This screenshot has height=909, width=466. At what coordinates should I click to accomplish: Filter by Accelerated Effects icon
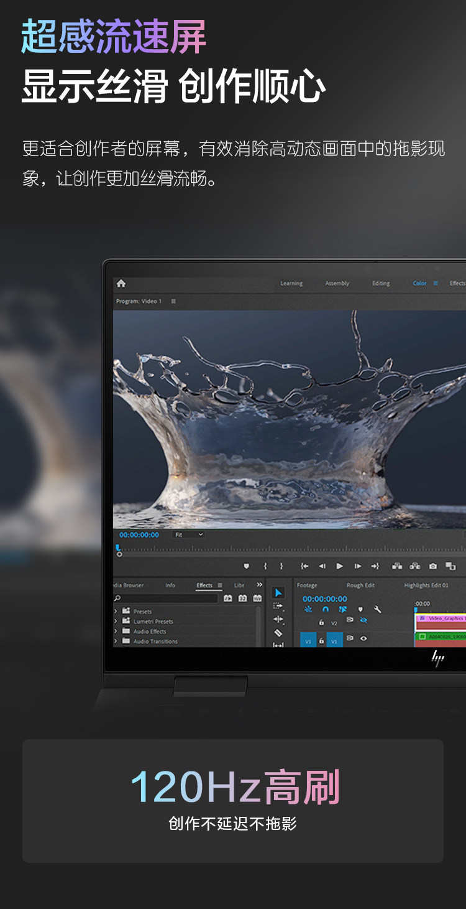[x=227, y=598]
